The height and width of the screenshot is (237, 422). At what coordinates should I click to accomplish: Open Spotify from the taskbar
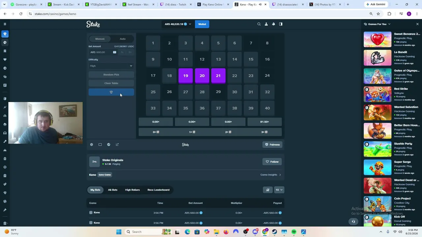pos(294,232)
